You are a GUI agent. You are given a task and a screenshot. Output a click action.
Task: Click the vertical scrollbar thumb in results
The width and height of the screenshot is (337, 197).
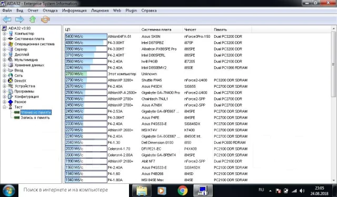pyautogui.click(x=333, y=64)
